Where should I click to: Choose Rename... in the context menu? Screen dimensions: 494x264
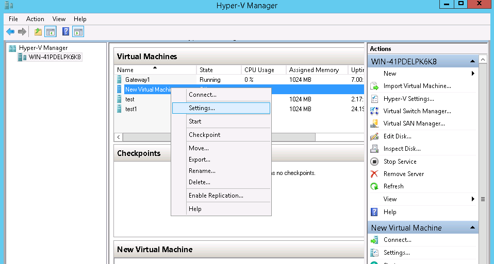pyautogui.click(x=221, y=171)
